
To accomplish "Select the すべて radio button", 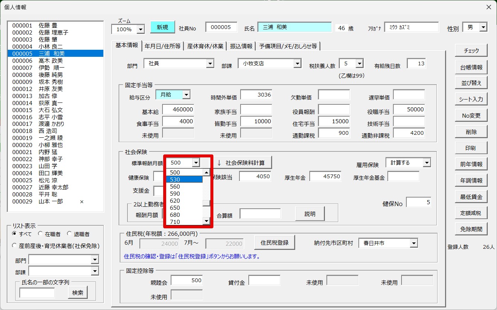I will click(14, 234).
